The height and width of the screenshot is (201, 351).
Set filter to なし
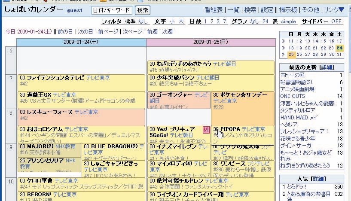coord(143,21)
